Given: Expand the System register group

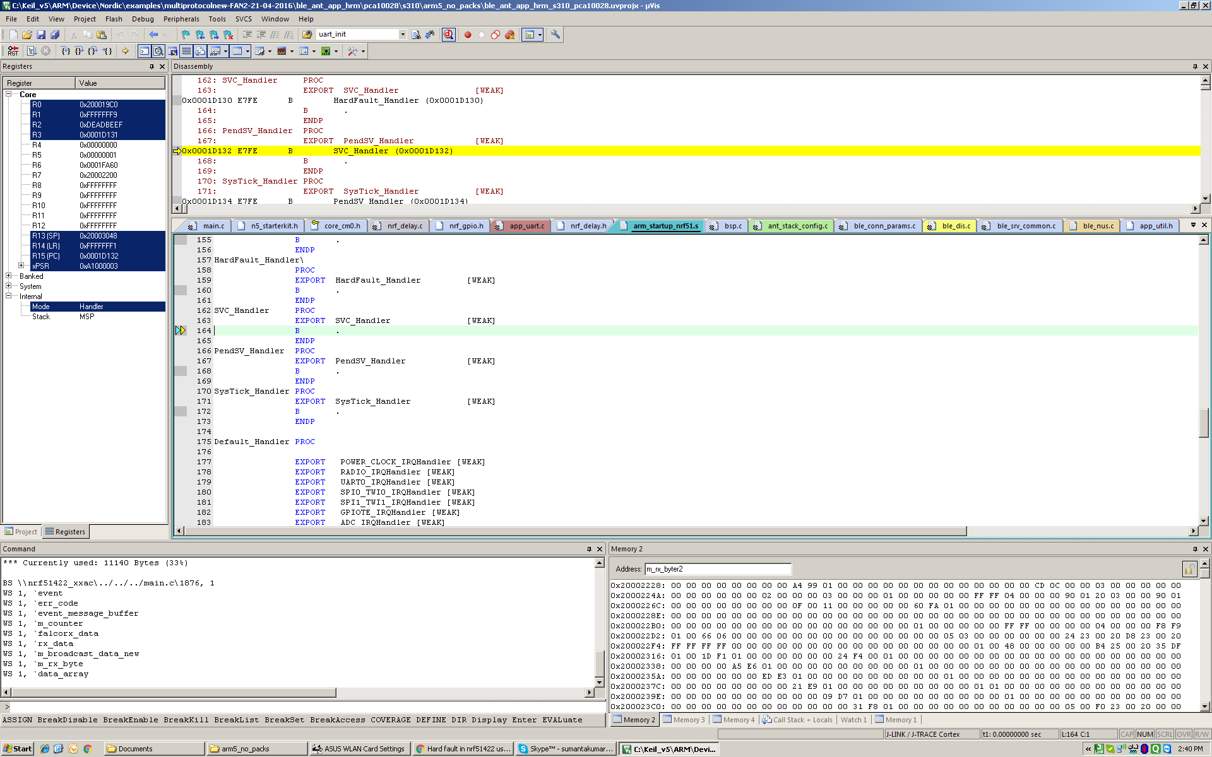Looking at the screenshot, I should coord(9,286).
